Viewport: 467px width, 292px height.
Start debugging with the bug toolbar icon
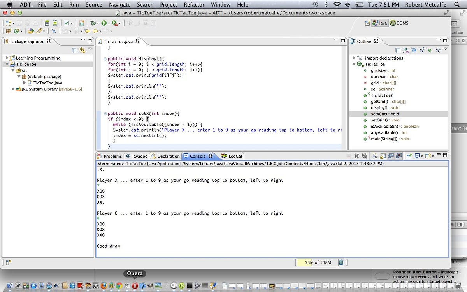93,22
